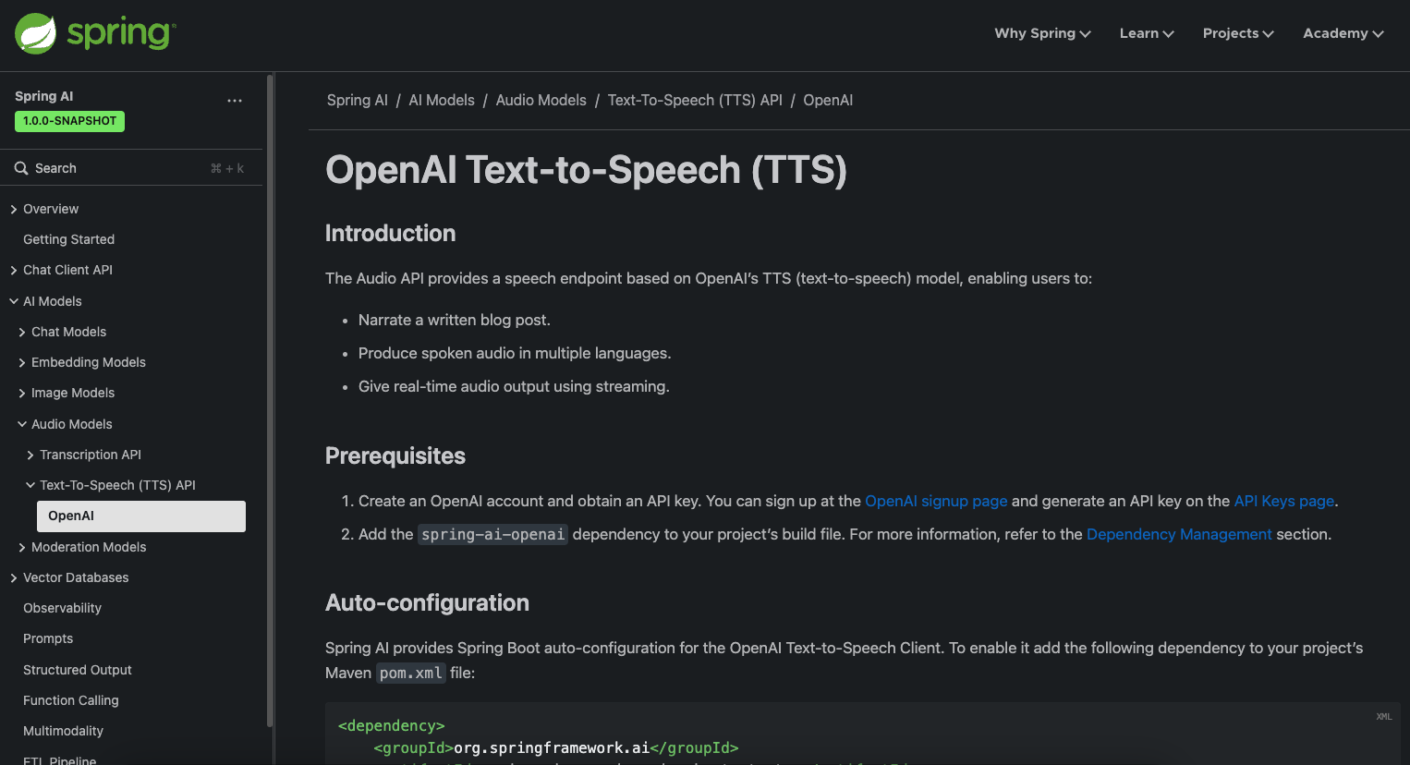
Task: Expand the Overview chevron in sidebar
Action: click(14, 210)
